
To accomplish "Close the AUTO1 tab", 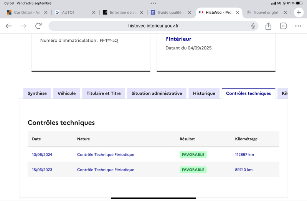I will click(x=94, y=13).
